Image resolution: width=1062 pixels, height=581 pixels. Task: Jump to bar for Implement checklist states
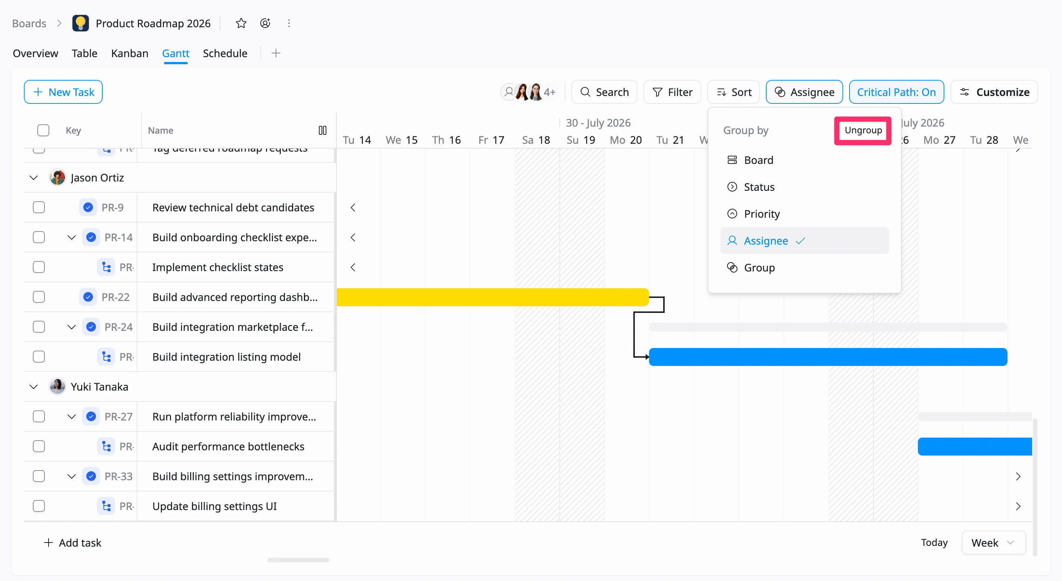click(353, 267)
